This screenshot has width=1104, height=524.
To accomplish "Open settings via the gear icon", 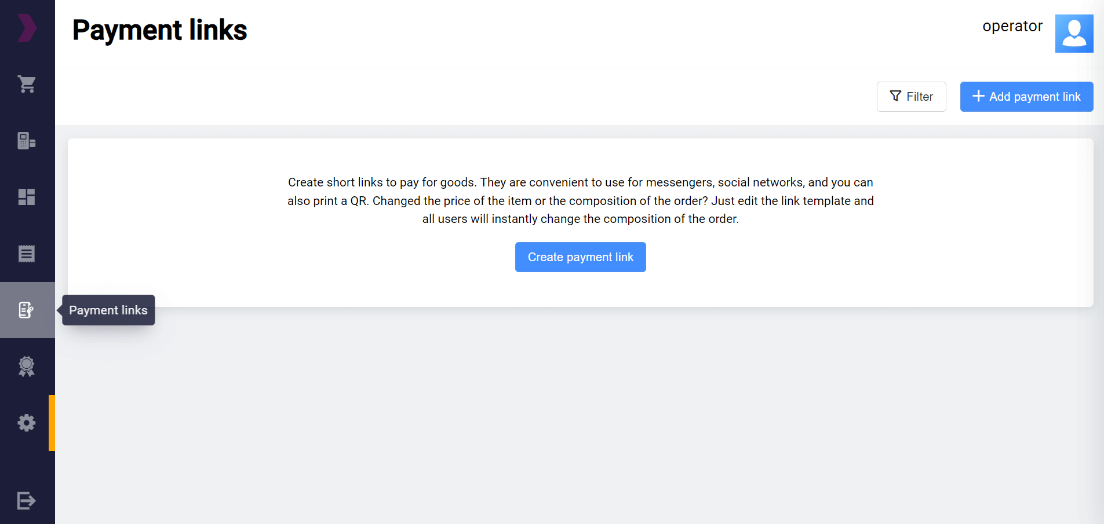I will tap(27, 423).
